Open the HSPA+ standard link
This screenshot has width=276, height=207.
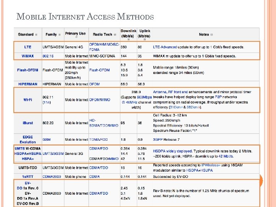pyautogui.click(x=28, y=159)
